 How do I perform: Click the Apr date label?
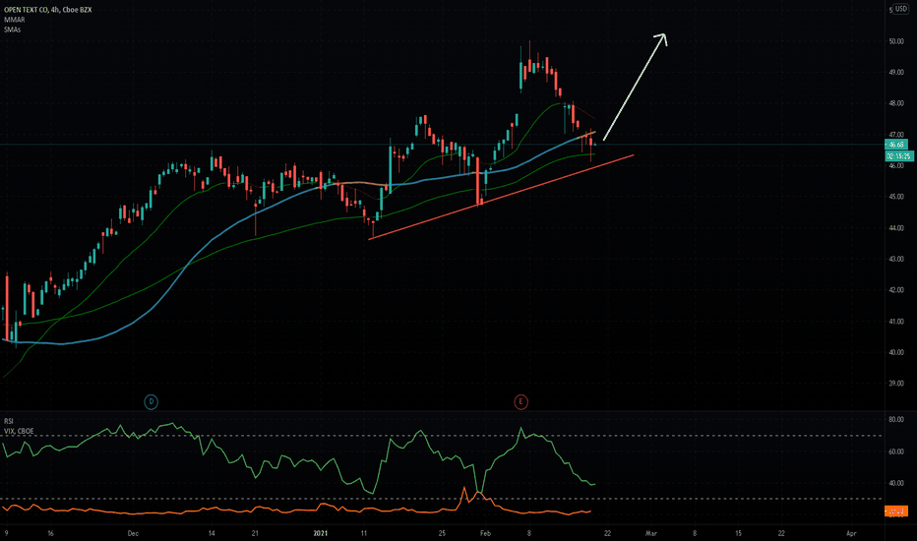tap(851, 533)
